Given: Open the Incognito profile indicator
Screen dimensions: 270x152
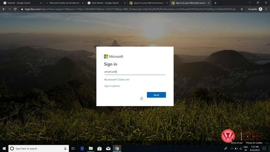Looking at the screenshot, I should pyautogui.click(x=255, y=9).
